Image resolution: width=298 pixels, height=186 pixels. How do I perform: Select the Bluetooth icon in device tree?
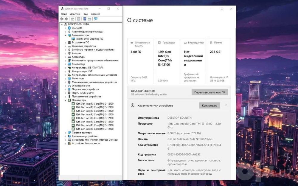(69, 28)
